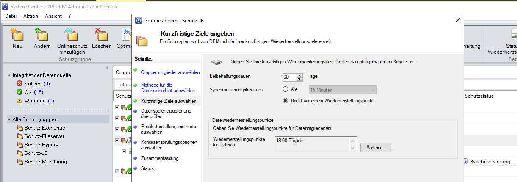Click the red Kritisch status icon

point(19,84)
